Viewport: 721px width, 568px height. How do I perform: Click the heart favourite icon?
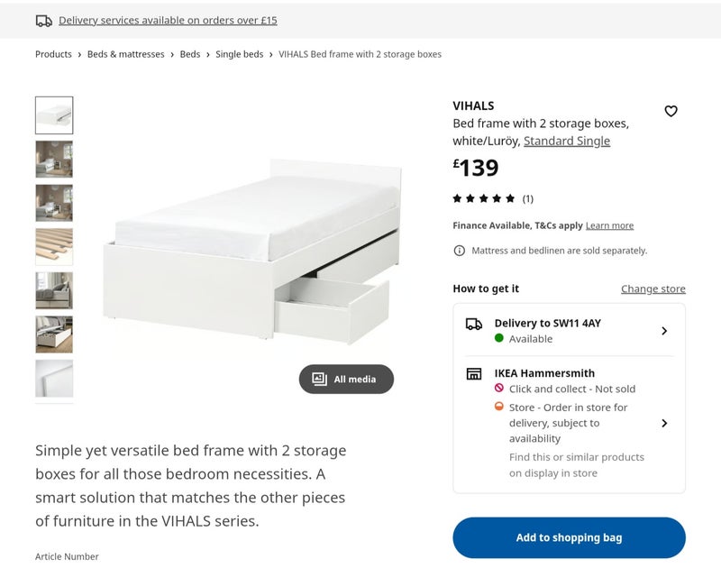(x=671, y=111)
